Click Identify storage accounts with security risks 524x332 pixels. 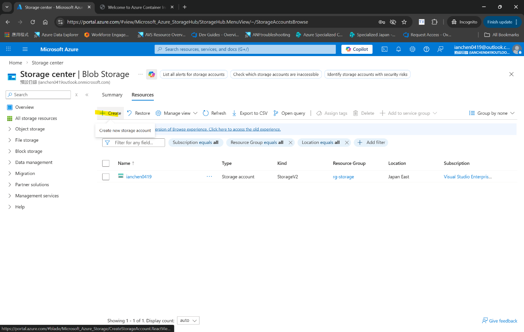coord(368,74)
